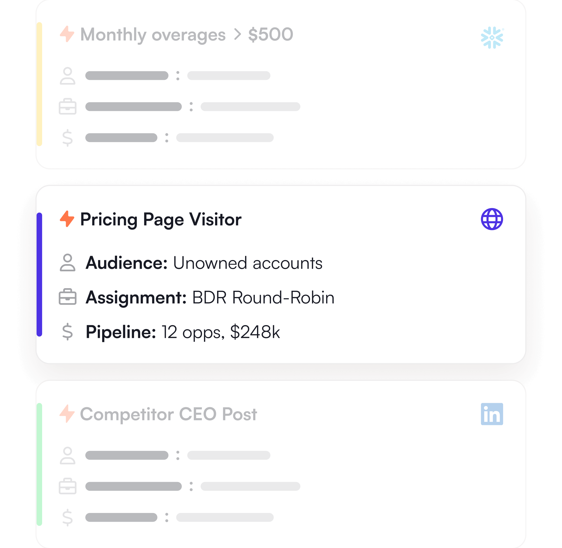The width and height of the screenshot is (562, 548).
Task: Click the lightning bolt beside Monthly overages
Action: pyautogui.click(x=67, y=34)
